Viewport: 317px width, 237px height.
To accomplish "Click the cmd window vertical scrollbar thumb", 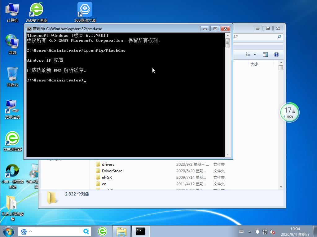I will [227, 43].
